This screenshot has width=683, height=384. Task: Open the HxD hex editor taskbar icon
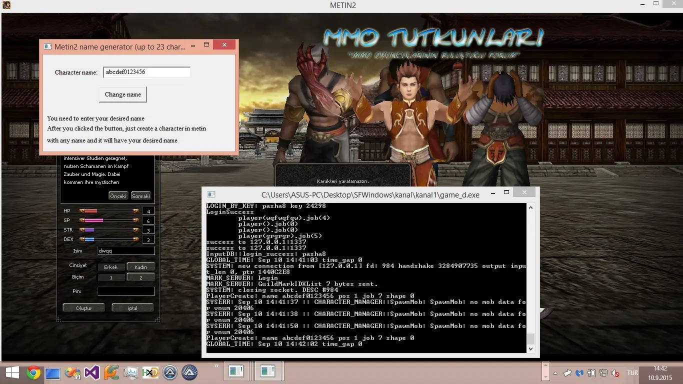click(150, 372)
